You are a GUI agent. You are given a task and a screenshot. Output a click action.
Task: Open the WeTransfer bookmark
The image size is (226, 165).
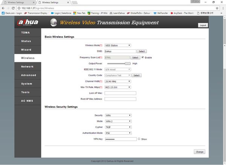click(161, 13)
